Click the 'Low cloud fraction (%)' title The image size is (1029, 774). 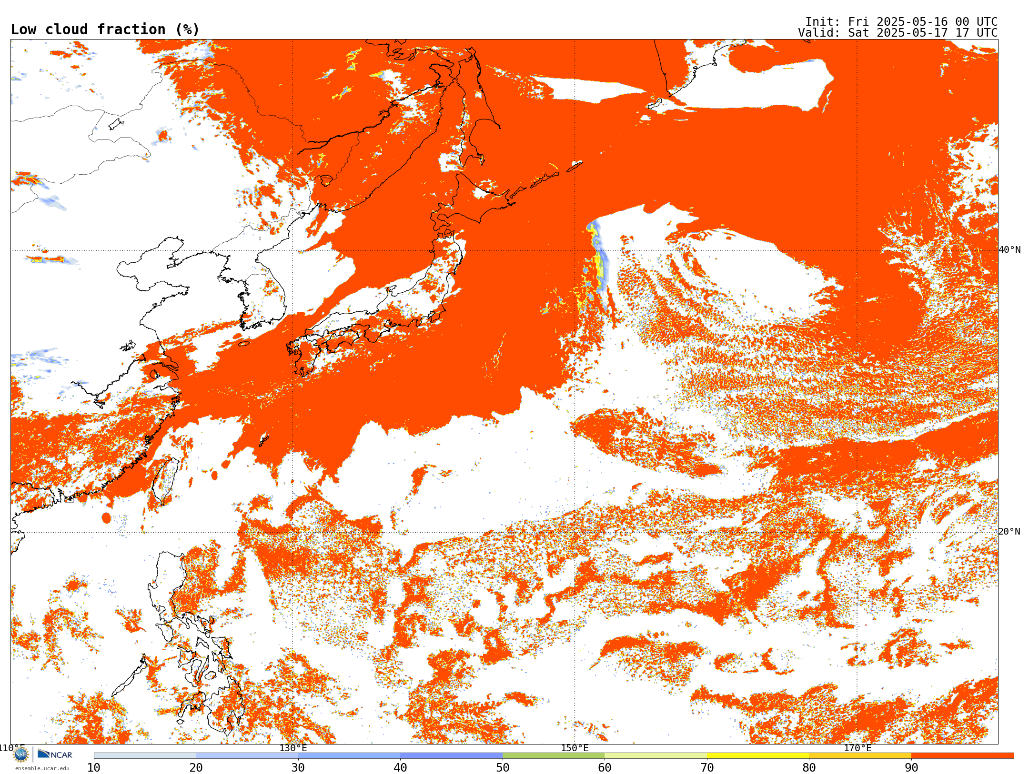(105, 30)
